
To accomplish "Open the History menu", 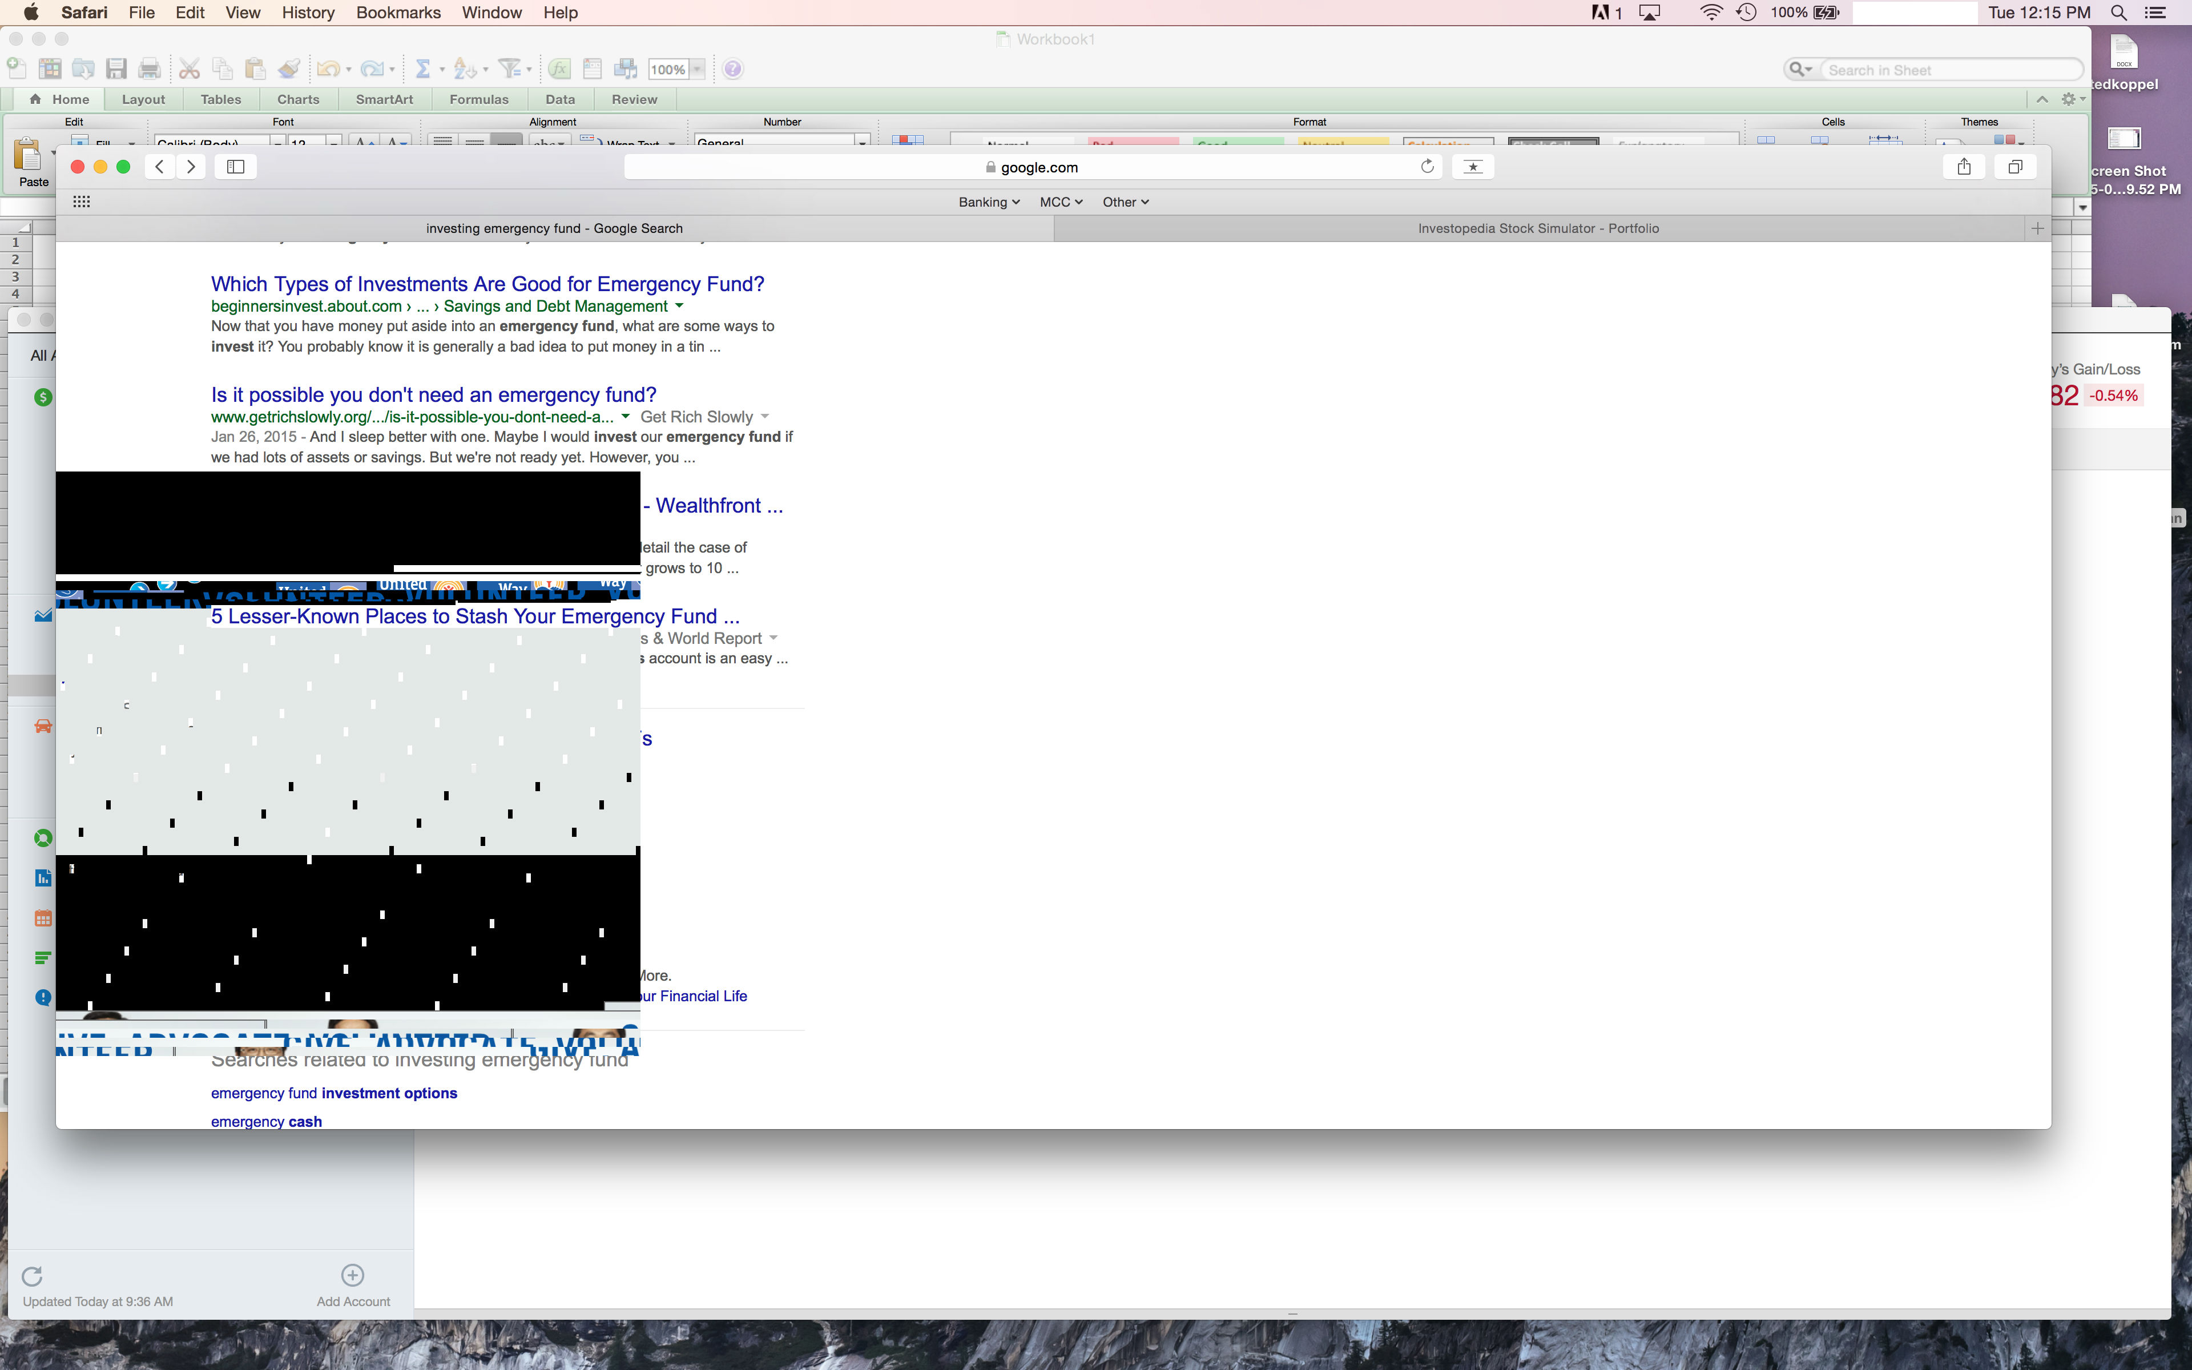I will point(308,13).
